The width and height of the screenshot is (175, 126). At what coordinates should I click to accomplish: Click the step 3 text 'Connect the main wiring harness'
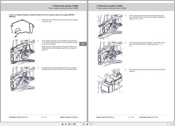click(60, 69)
